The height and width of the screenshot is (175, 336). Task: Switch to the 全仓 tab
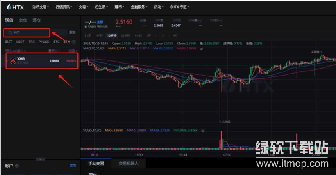(x=23, y=20)
